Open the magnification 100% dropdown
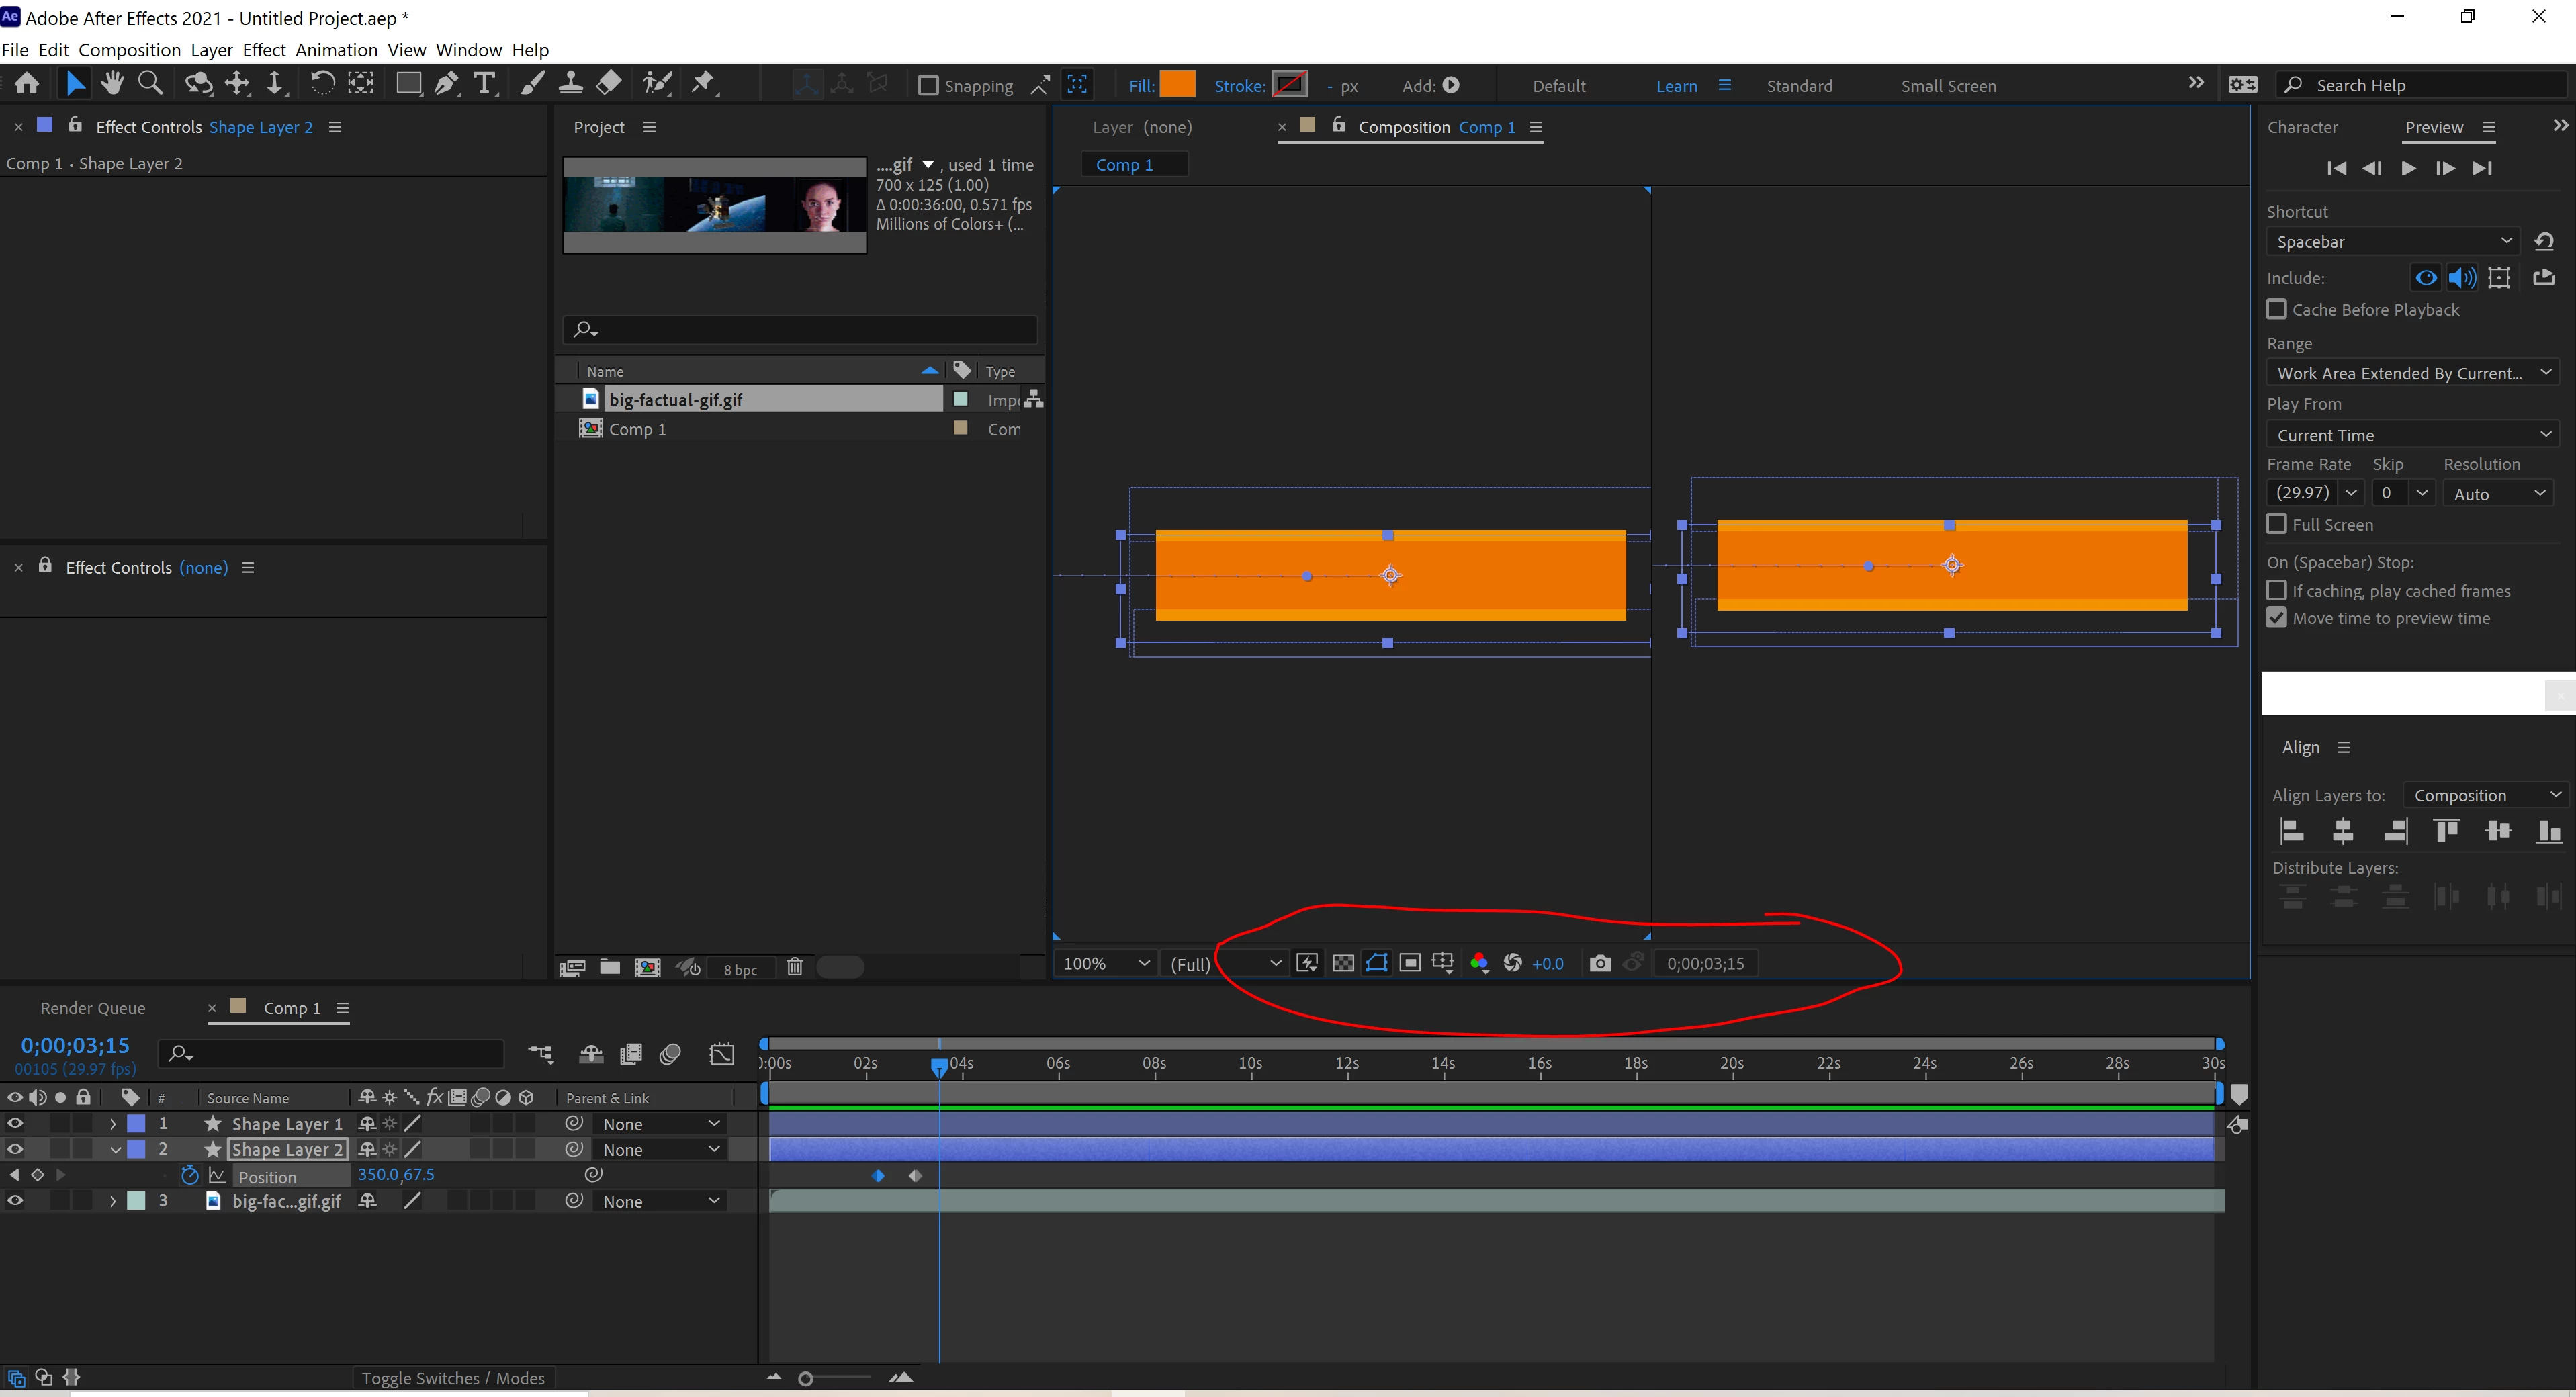 click(x=1106, y=963)
